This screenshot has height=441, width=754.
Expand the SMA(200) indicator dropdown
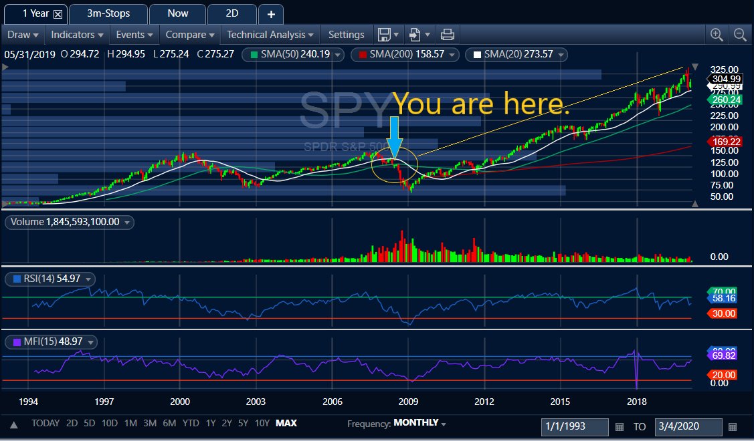tap(452, 55)
